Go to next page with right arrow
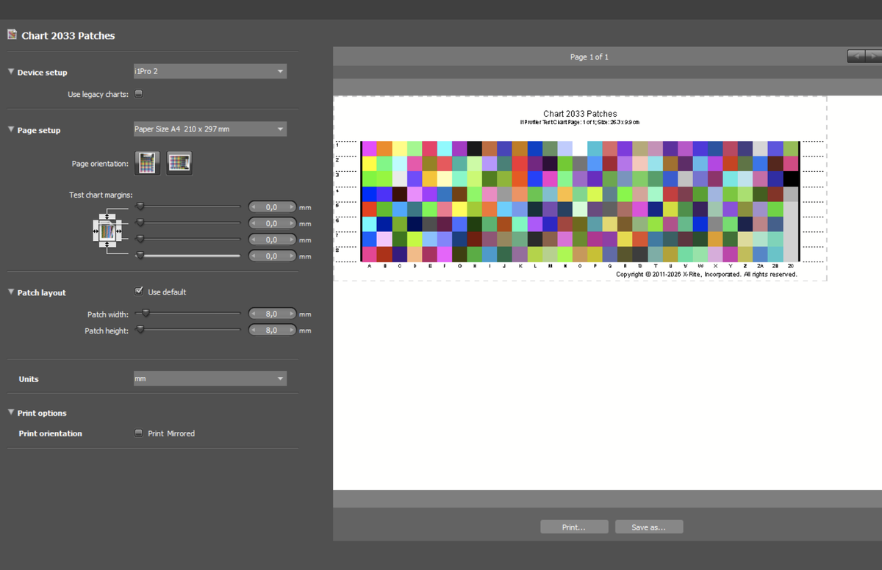This screenshot has width=882, height=570. point(873,56)
